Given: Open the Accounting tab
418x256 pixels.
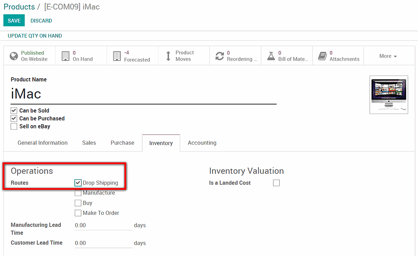Looking at the screenshot, I should click(202, 143).
